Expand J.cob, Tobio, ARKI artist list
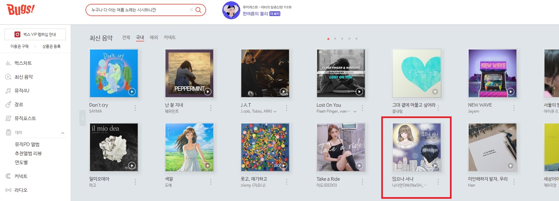The image size is (559, 201). pyautogui.click(x=275, y=112)
